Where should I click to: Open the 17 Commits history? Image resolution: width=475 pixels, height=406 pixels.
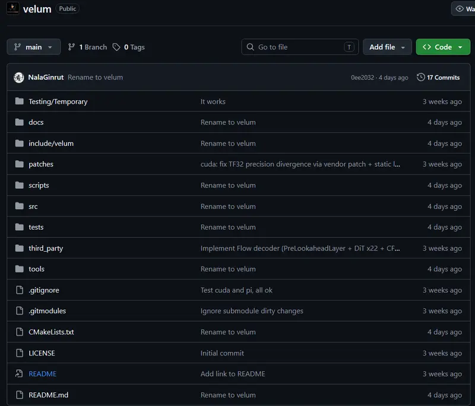[x=438, y=78]
